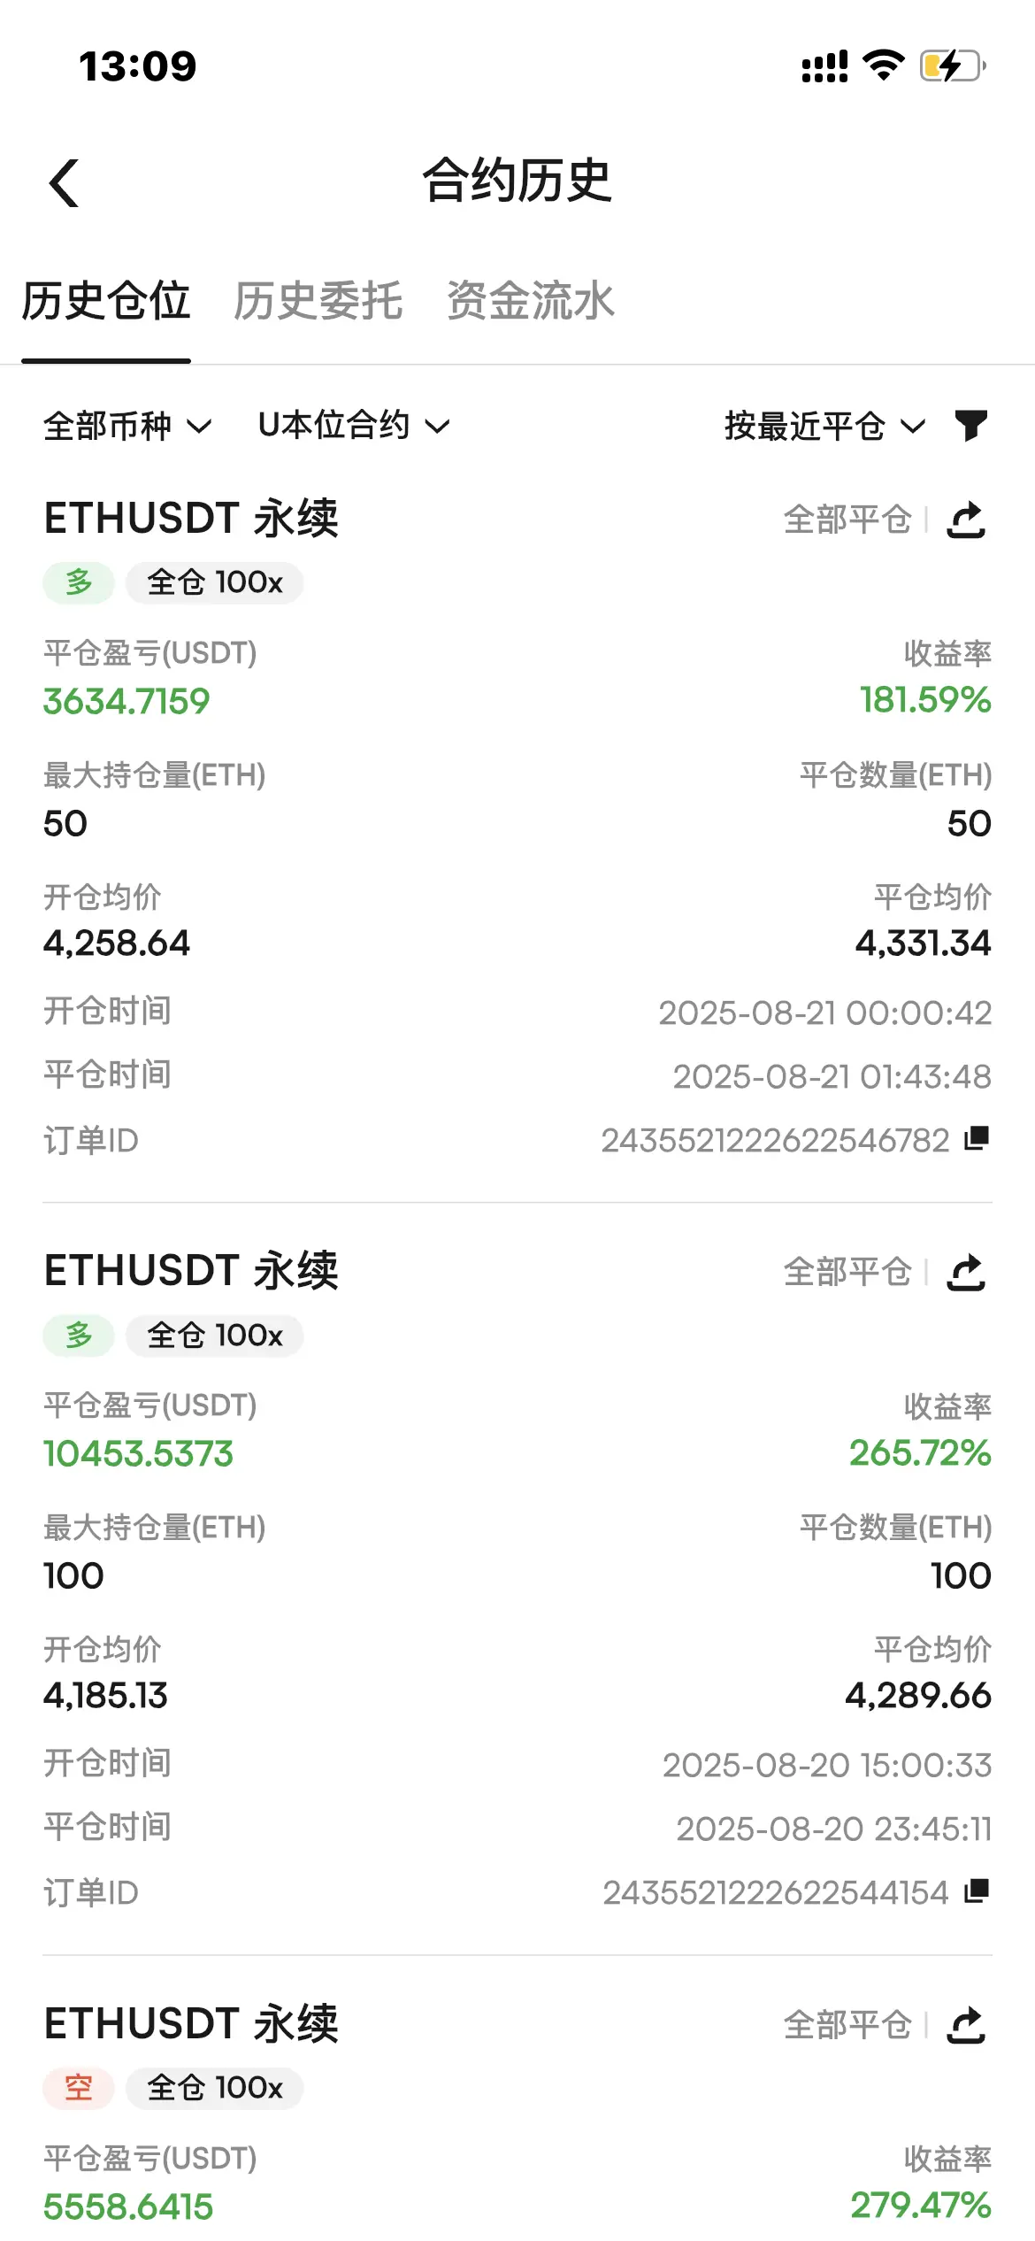Image resolution: width=1035 pixels, height=2241 pixels.
Task: Tap 全部平仓 on the second position
Action: (847, 1272)
